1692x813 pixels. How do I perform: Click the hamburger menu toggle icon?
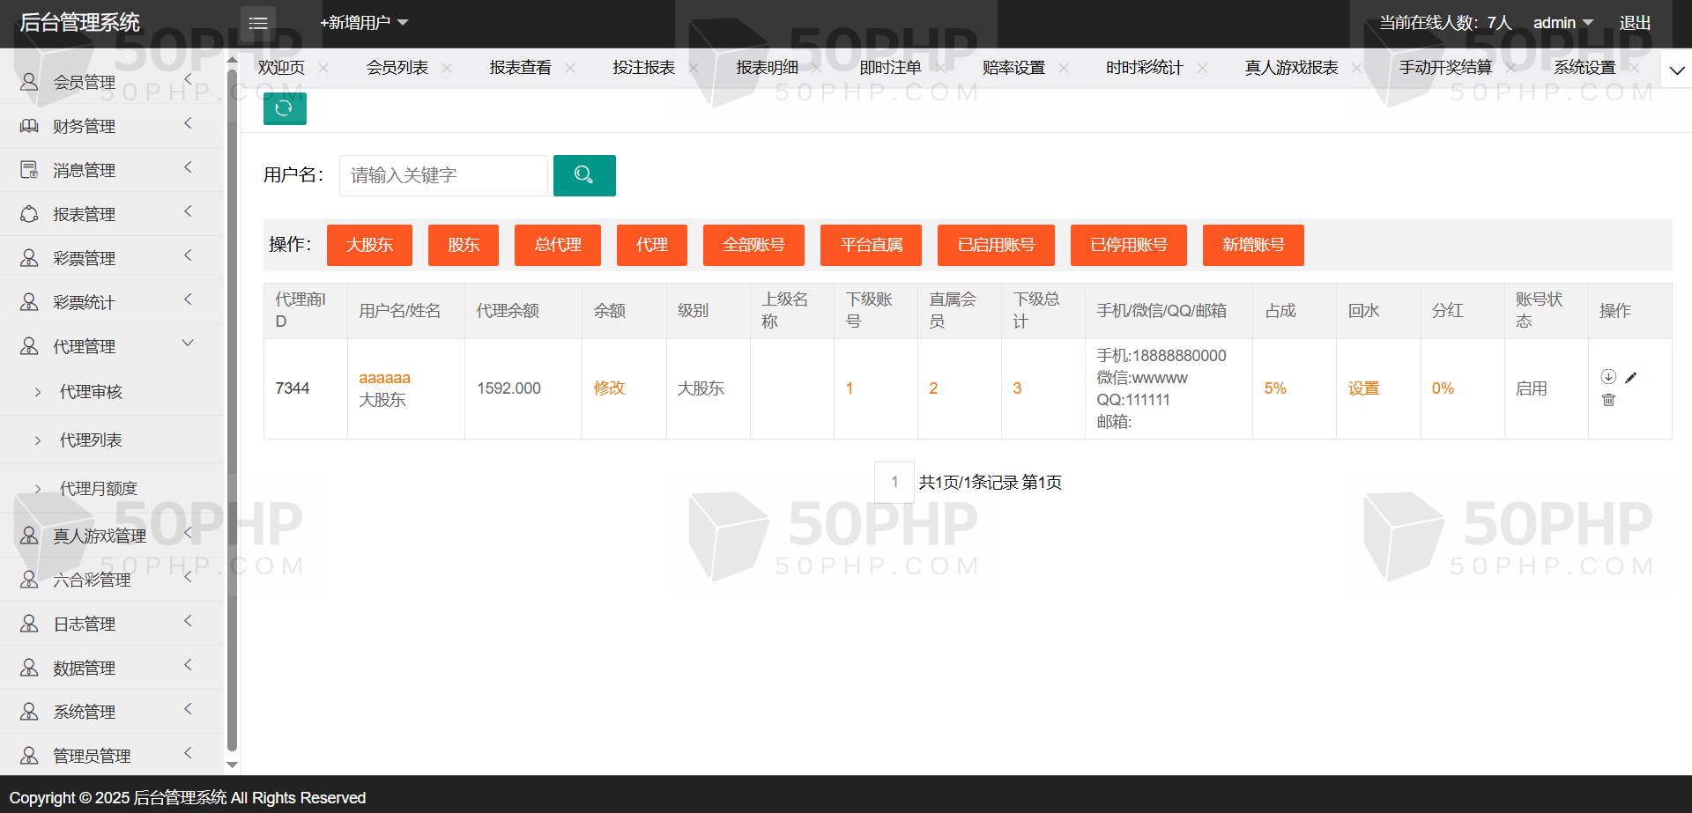click(258, 23)
